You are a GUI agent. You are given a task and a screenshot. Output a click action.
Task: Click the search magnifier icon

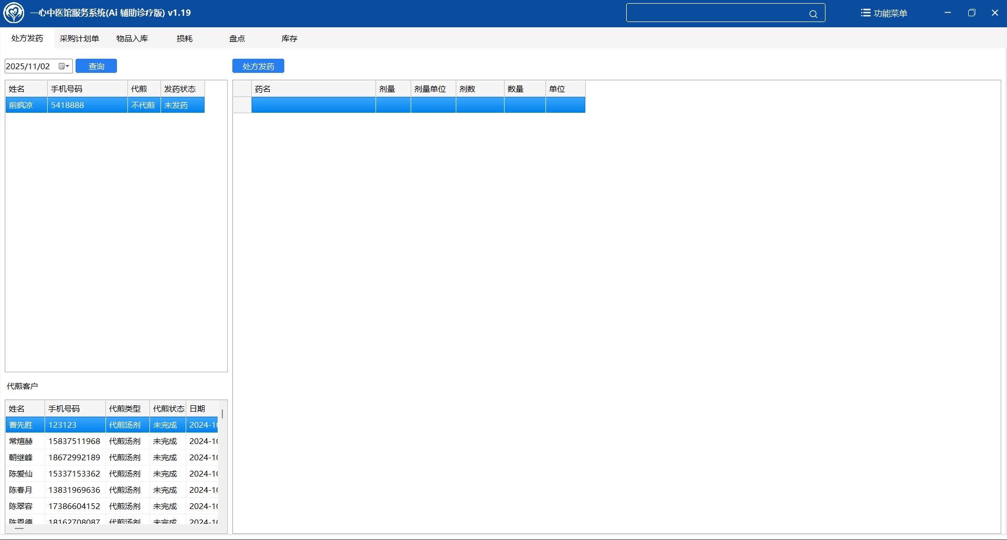click(813, 14)
